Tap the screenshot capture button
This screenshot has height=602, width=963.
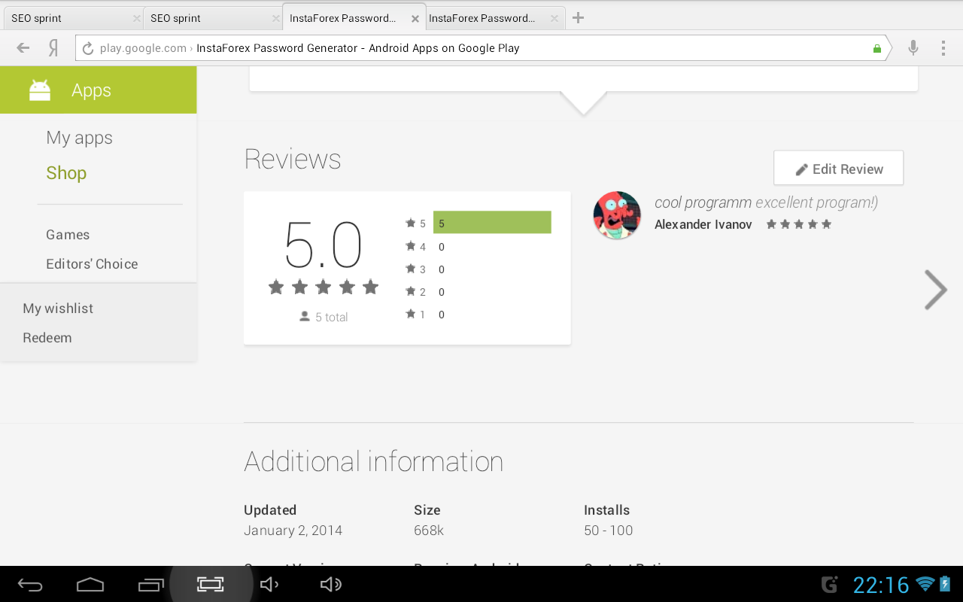click(x=211, y=584)
